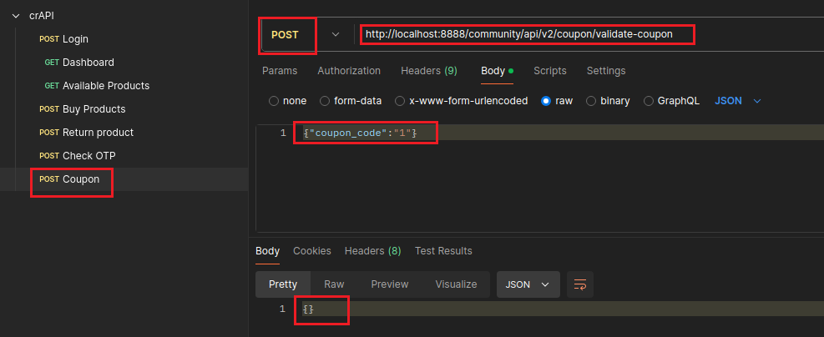This screenshot has height=337, width=824.
Task: Click the Visualize response view button
Action: click(x=456, y=284)
